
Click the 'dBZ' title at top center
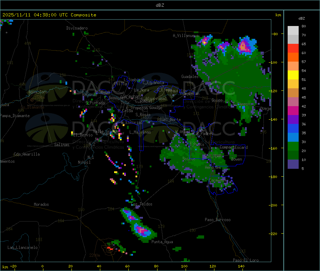[x=160, y=5]
